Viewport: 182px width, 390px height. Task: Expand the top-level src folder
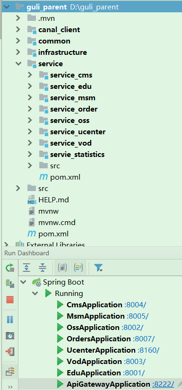(x=17, y=188)
